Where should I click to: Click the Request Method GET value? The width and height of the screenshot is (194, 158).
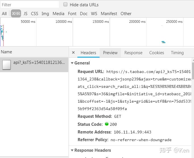pyautogui.click(x=117, y=116)
